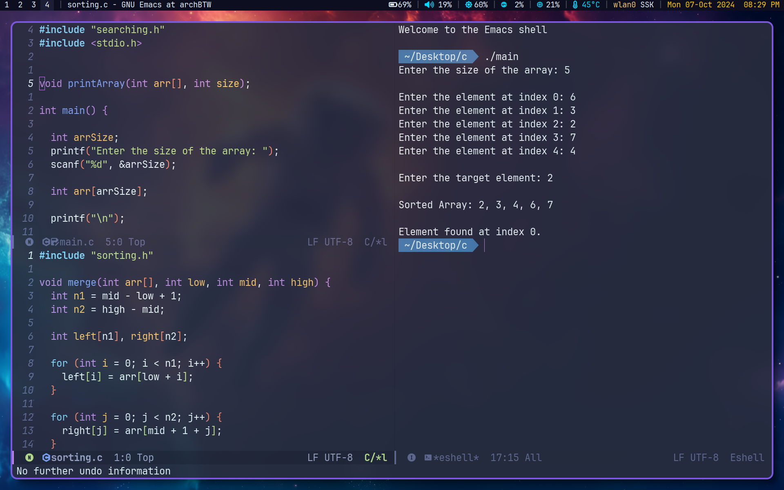This screenshot has height=490, width=784.
Task: Toggle the C/*l mode indicator bottom left
Action: 374,458
